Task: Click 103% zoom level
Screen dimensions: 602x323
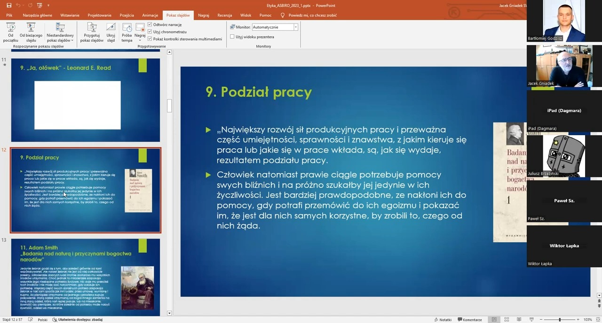Action: tap(587, 320)
